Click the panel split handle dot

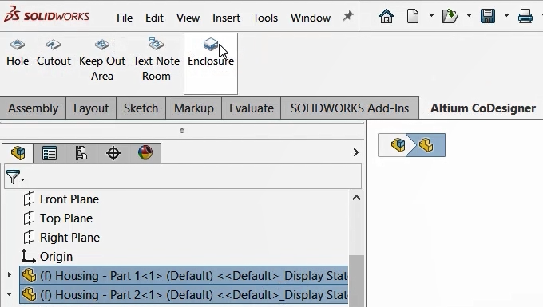tap(182, 131)
